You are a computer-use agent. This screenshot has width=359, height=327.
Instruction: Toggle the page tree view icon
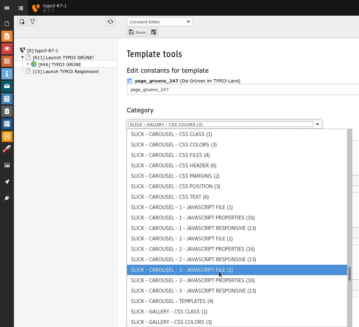click(21, 8)
